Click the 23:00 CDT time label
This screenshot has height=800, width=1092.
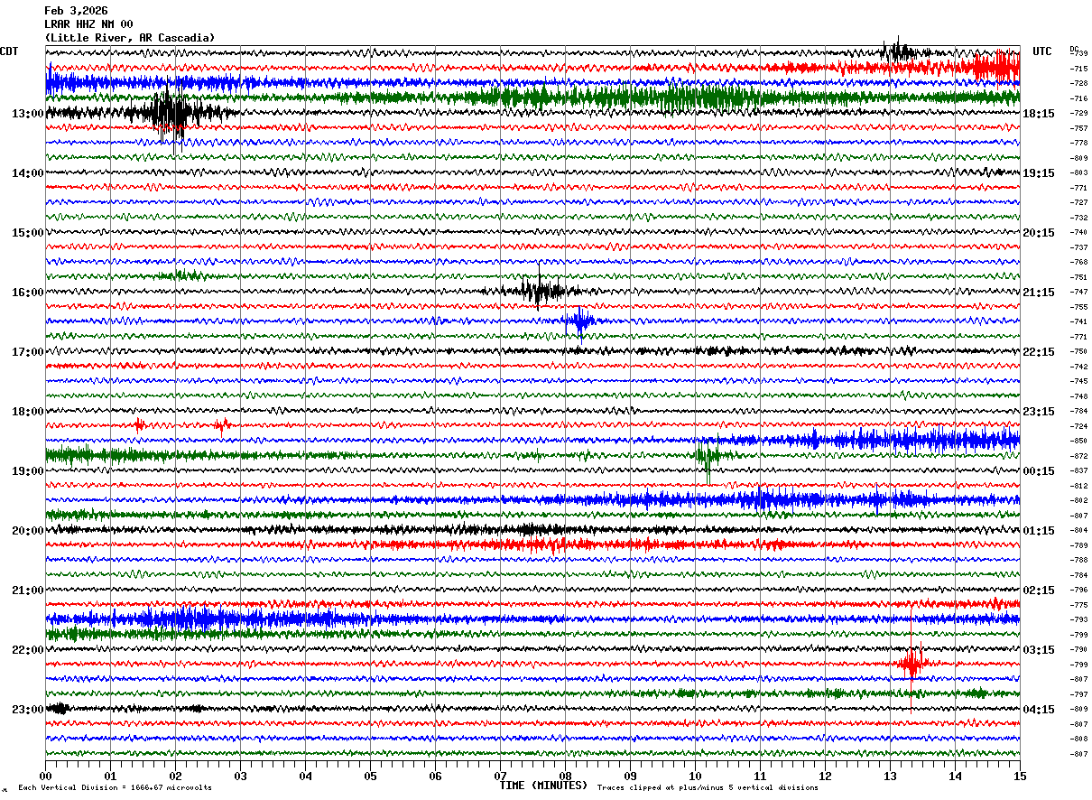pos(27,710)
